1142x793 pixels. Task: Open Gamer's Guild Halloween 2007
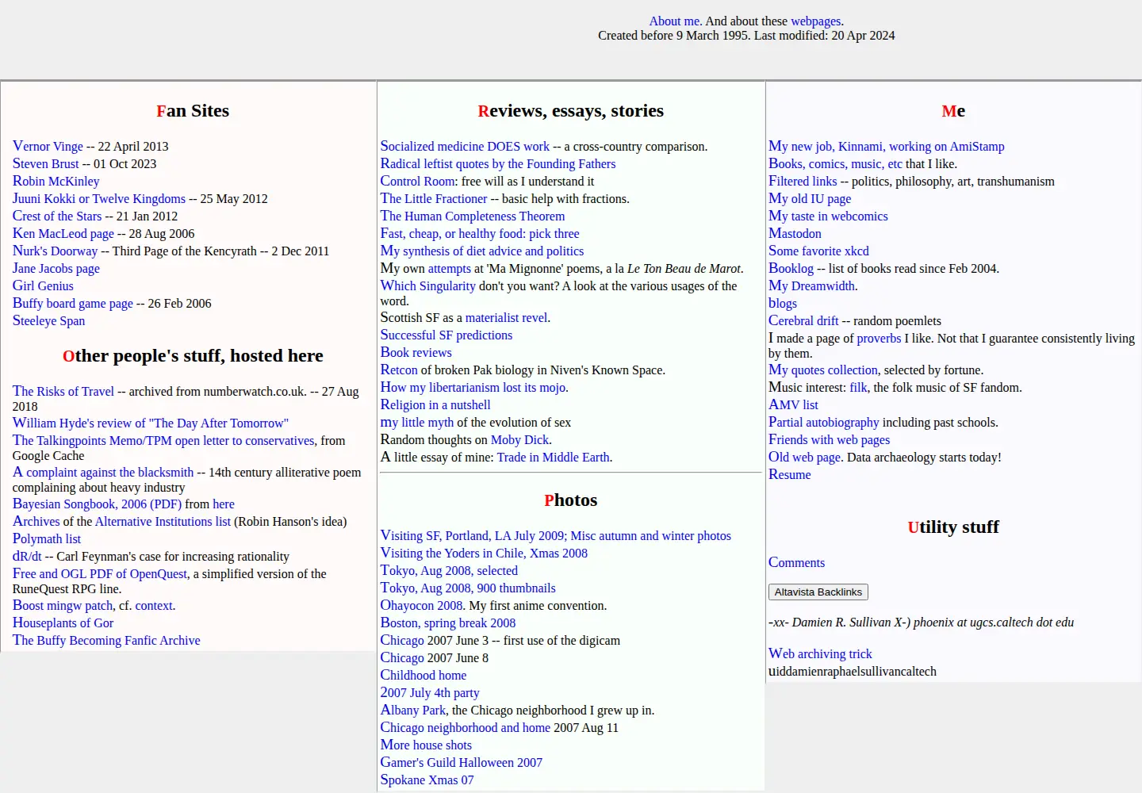point(462,762)
